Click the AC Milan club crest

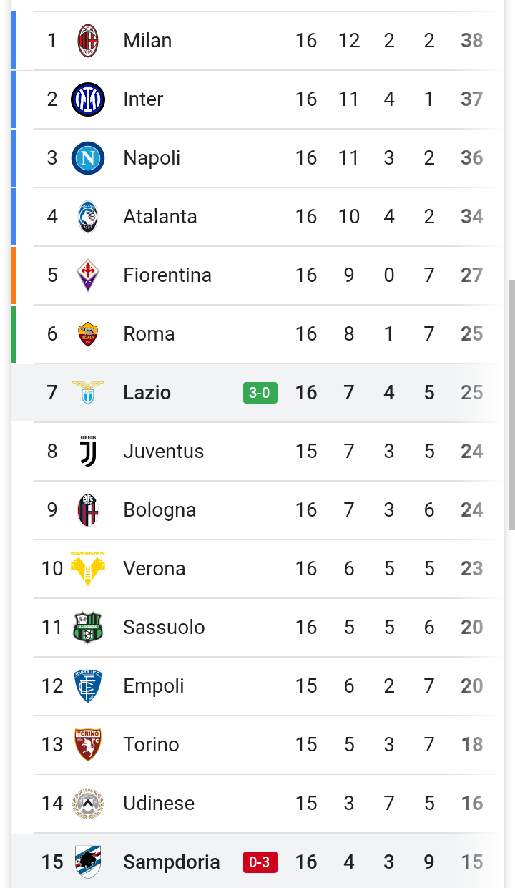tap(88, 41)
